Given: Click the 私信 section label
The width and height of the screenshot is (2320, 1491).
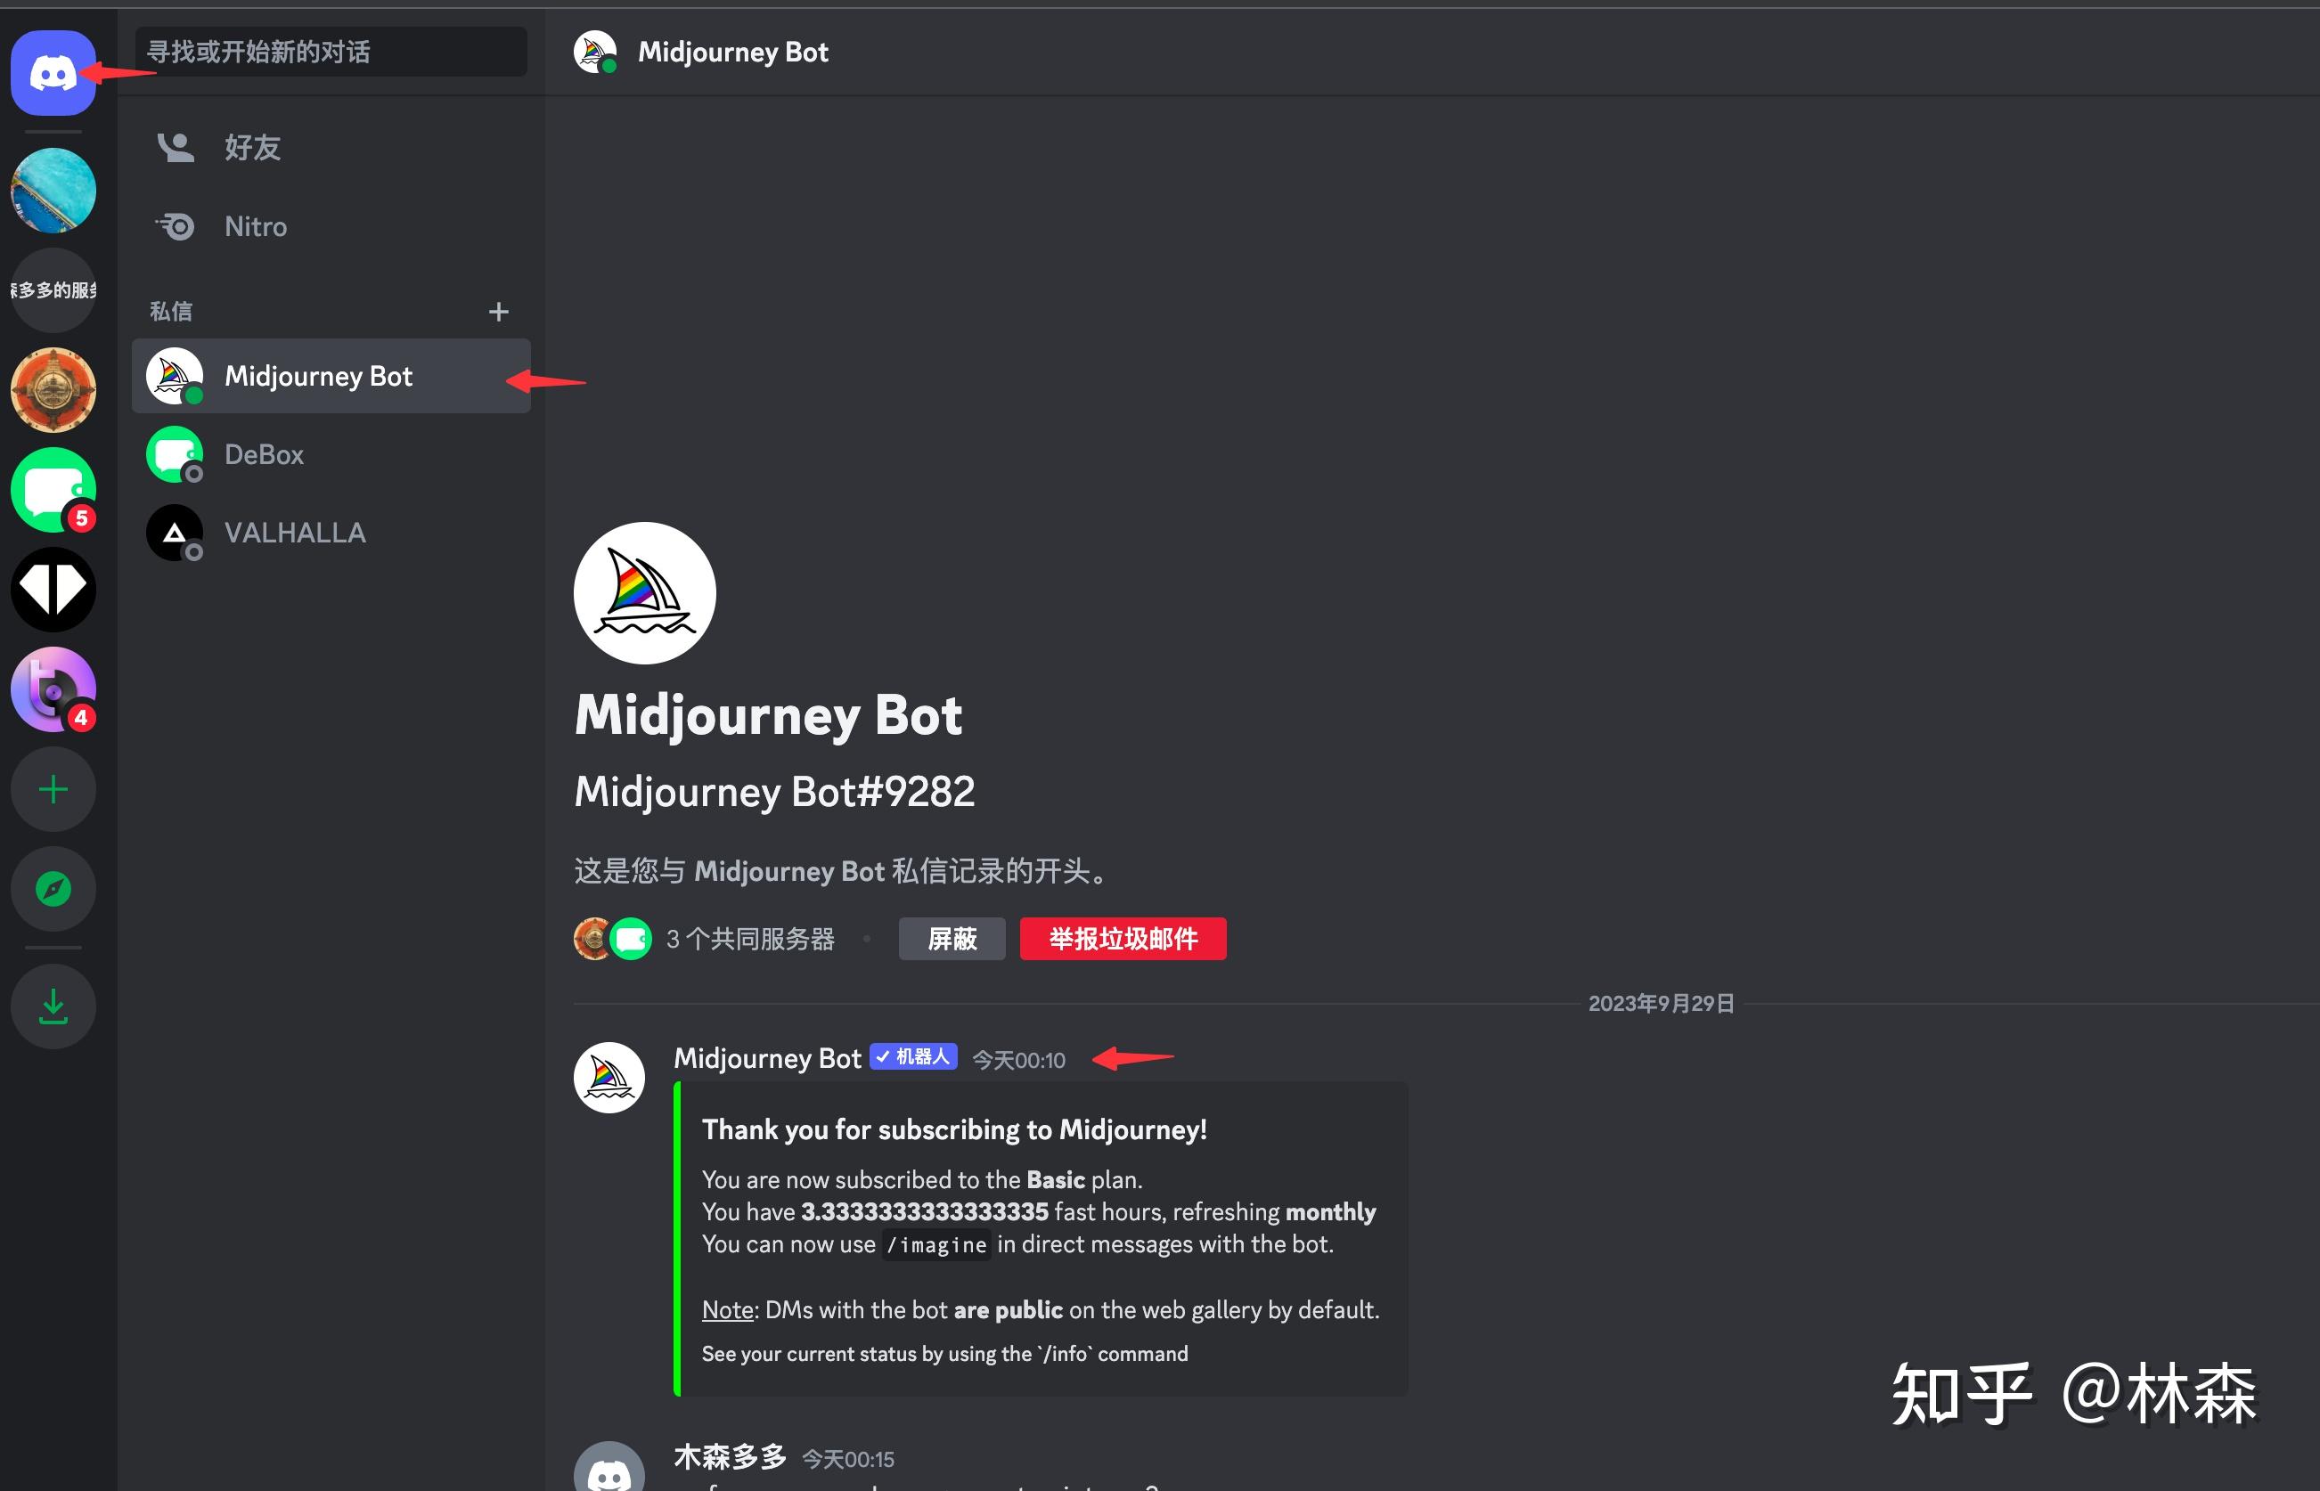Looking at the screenshot, I should click(171, 312).
